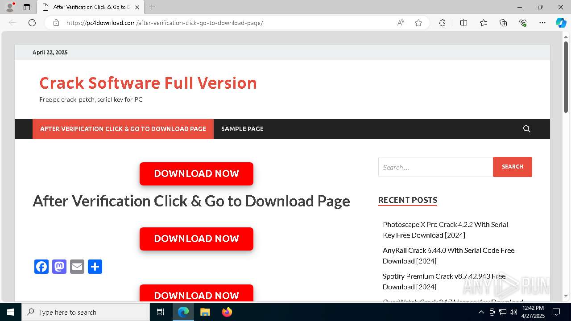Open the volume speaker tray icon
Image resolution: width=571 pixels, height=321 pixels.
[513, 312]
